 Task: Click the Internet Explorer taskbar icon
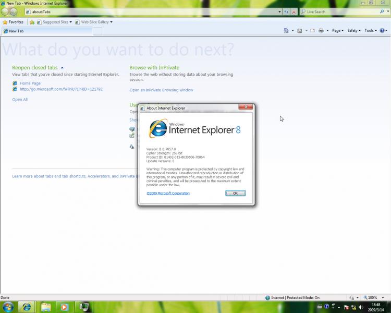27,307
